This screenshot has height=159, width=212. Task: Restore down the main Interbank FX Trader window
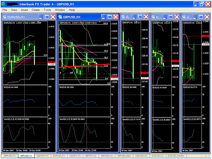click(x=202, y=4)
